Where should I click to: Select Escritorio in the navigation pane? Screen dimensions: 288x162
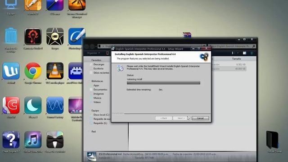tap(98, 68)
